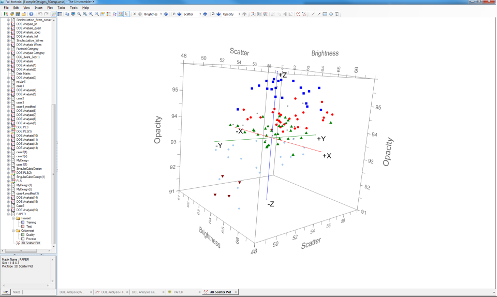Select the text annotation tool
Viewport: 497px width, 297px height.
point(337,14)
